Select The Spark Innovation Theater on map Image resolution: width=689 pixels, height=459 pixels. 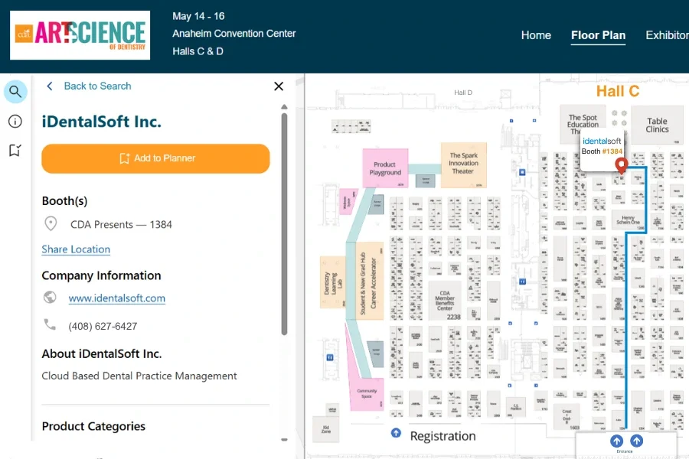coord(464,164)
